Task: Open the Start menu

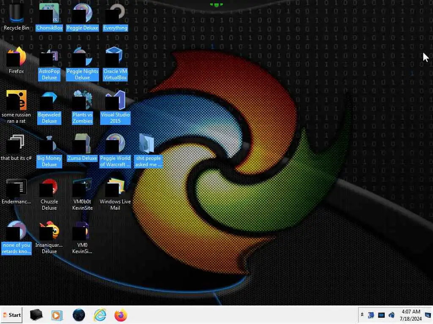Action: (x=11, y=315)
